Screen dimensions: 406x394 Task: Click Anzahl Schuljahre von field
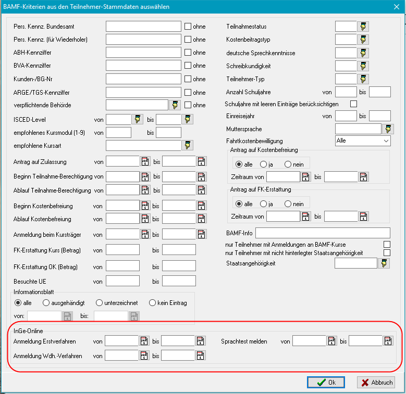click(x=346, y=92)
